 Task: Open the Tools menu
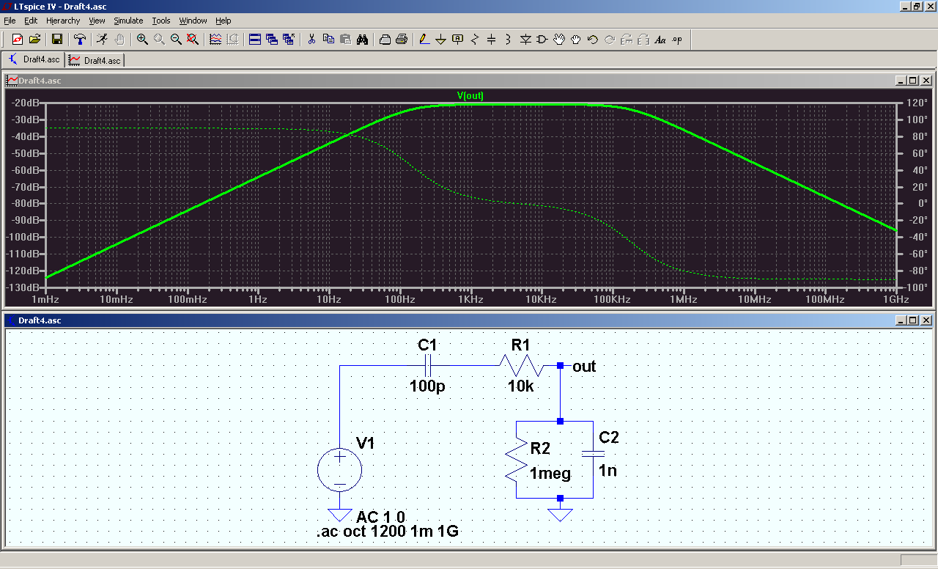[x=161, y=21]
